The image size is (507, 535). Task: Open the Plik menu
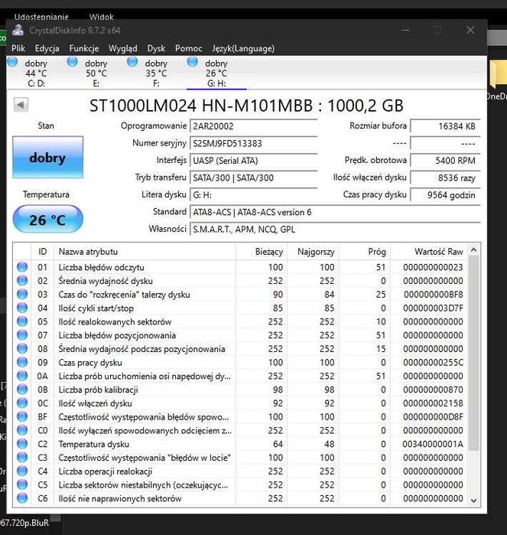tap(18, 48)
